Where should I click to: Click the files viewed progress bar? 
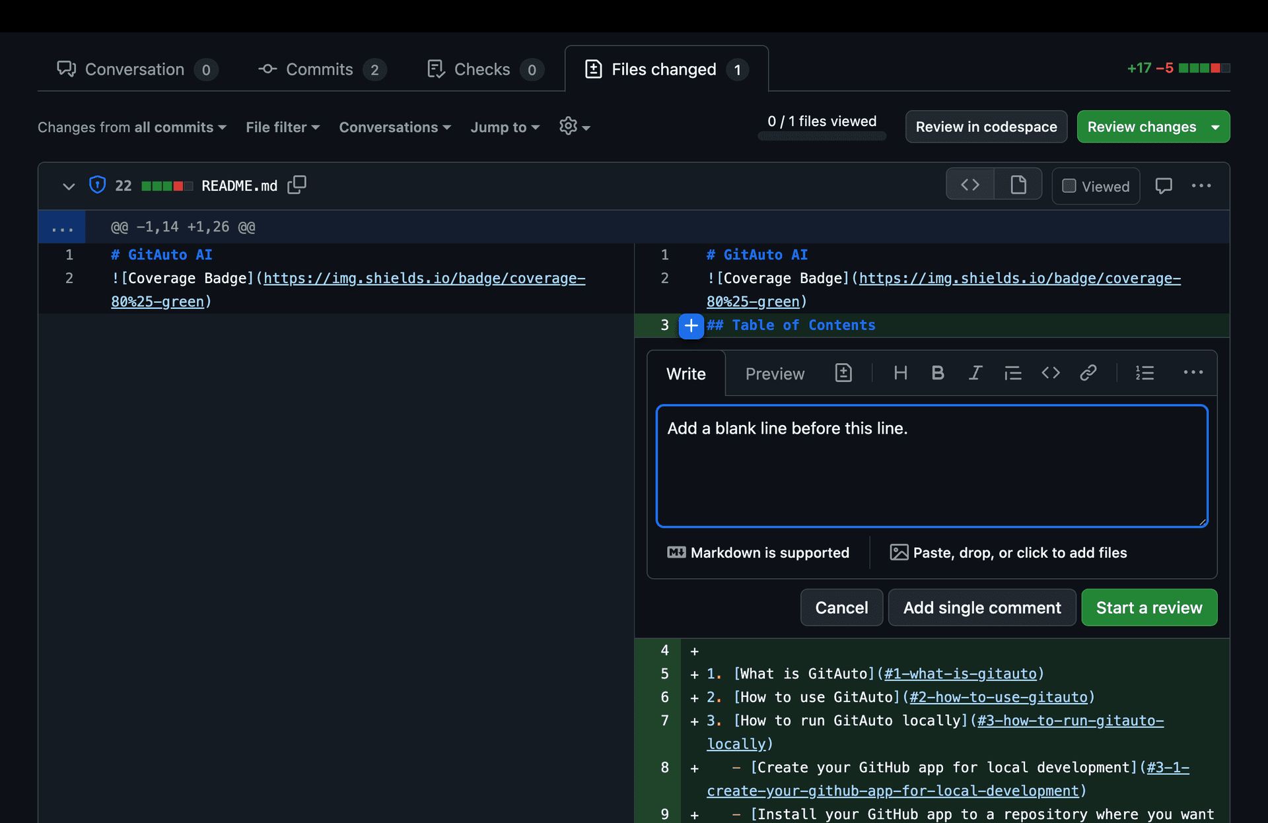pos(822,137)
